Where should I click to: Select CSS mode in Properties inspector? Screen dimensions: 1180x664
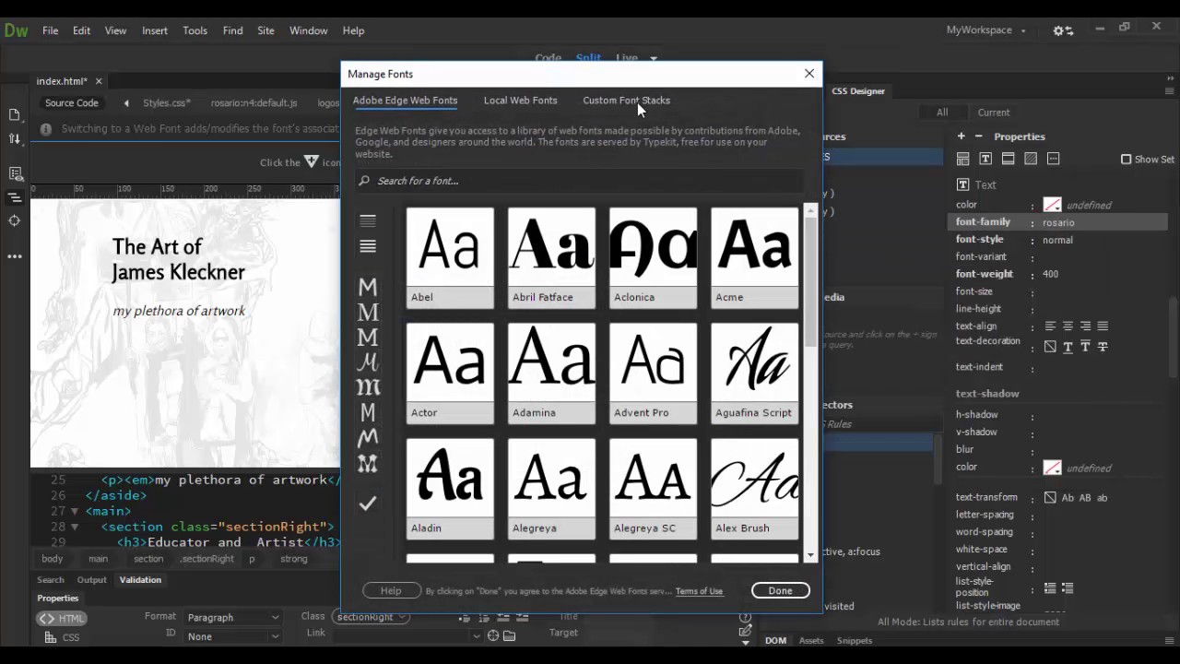(x=63, y=637)
